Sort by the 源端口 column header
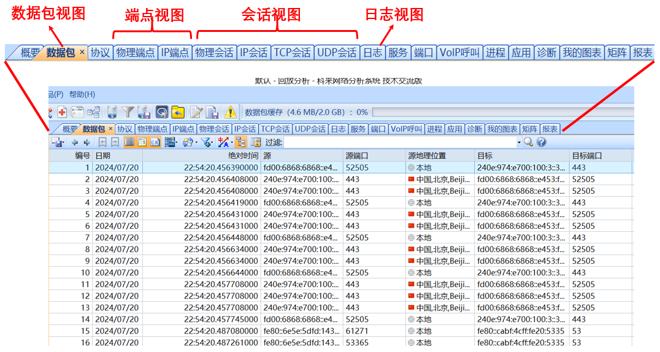The width and height of the screenshot is (660, 352). (x=374, y=155)
